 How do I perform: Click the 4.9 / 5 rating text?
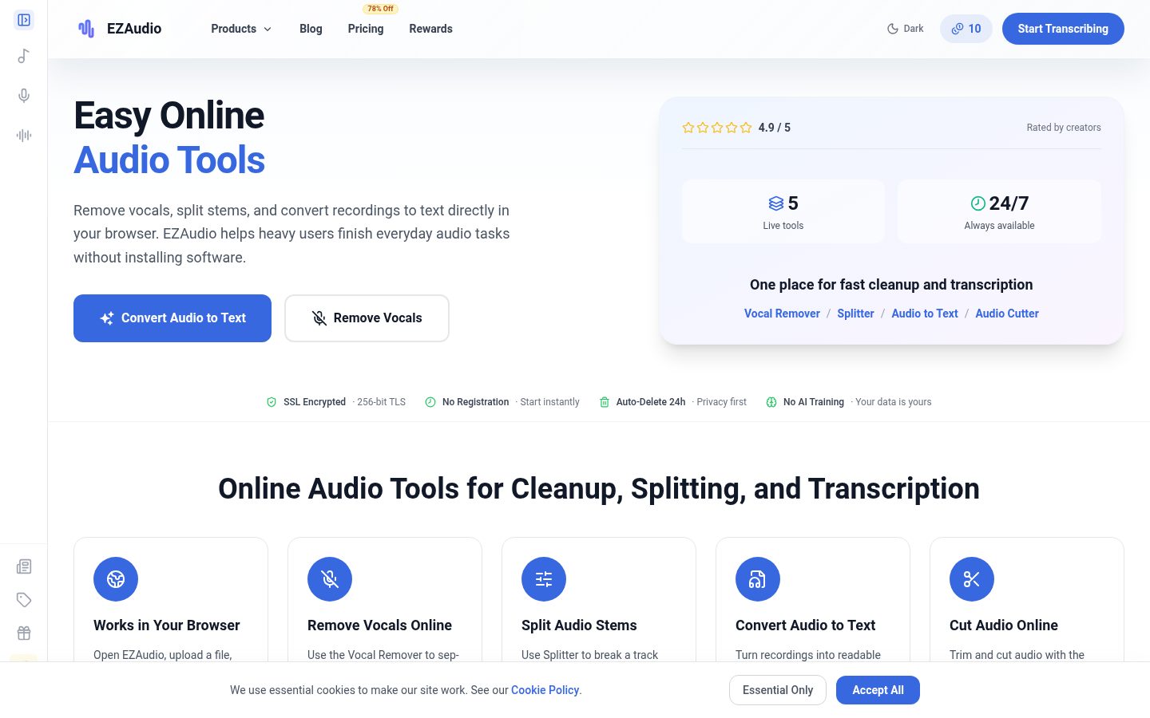pyautogui.click(x=775, y=128)
